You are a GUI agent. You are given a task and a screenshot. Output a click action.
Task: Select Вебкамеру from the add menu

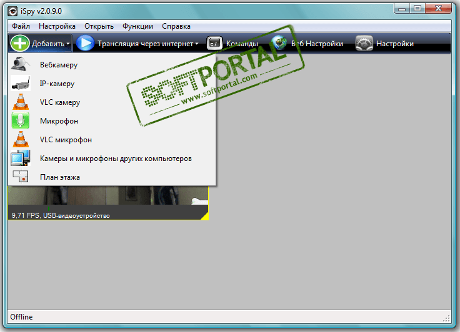click(x=112, y=64)
